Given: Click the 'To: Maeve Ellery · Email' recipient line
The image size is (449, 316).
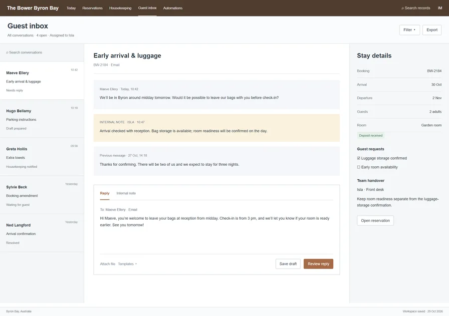Looking at the screenshot, I should [119, 210].
